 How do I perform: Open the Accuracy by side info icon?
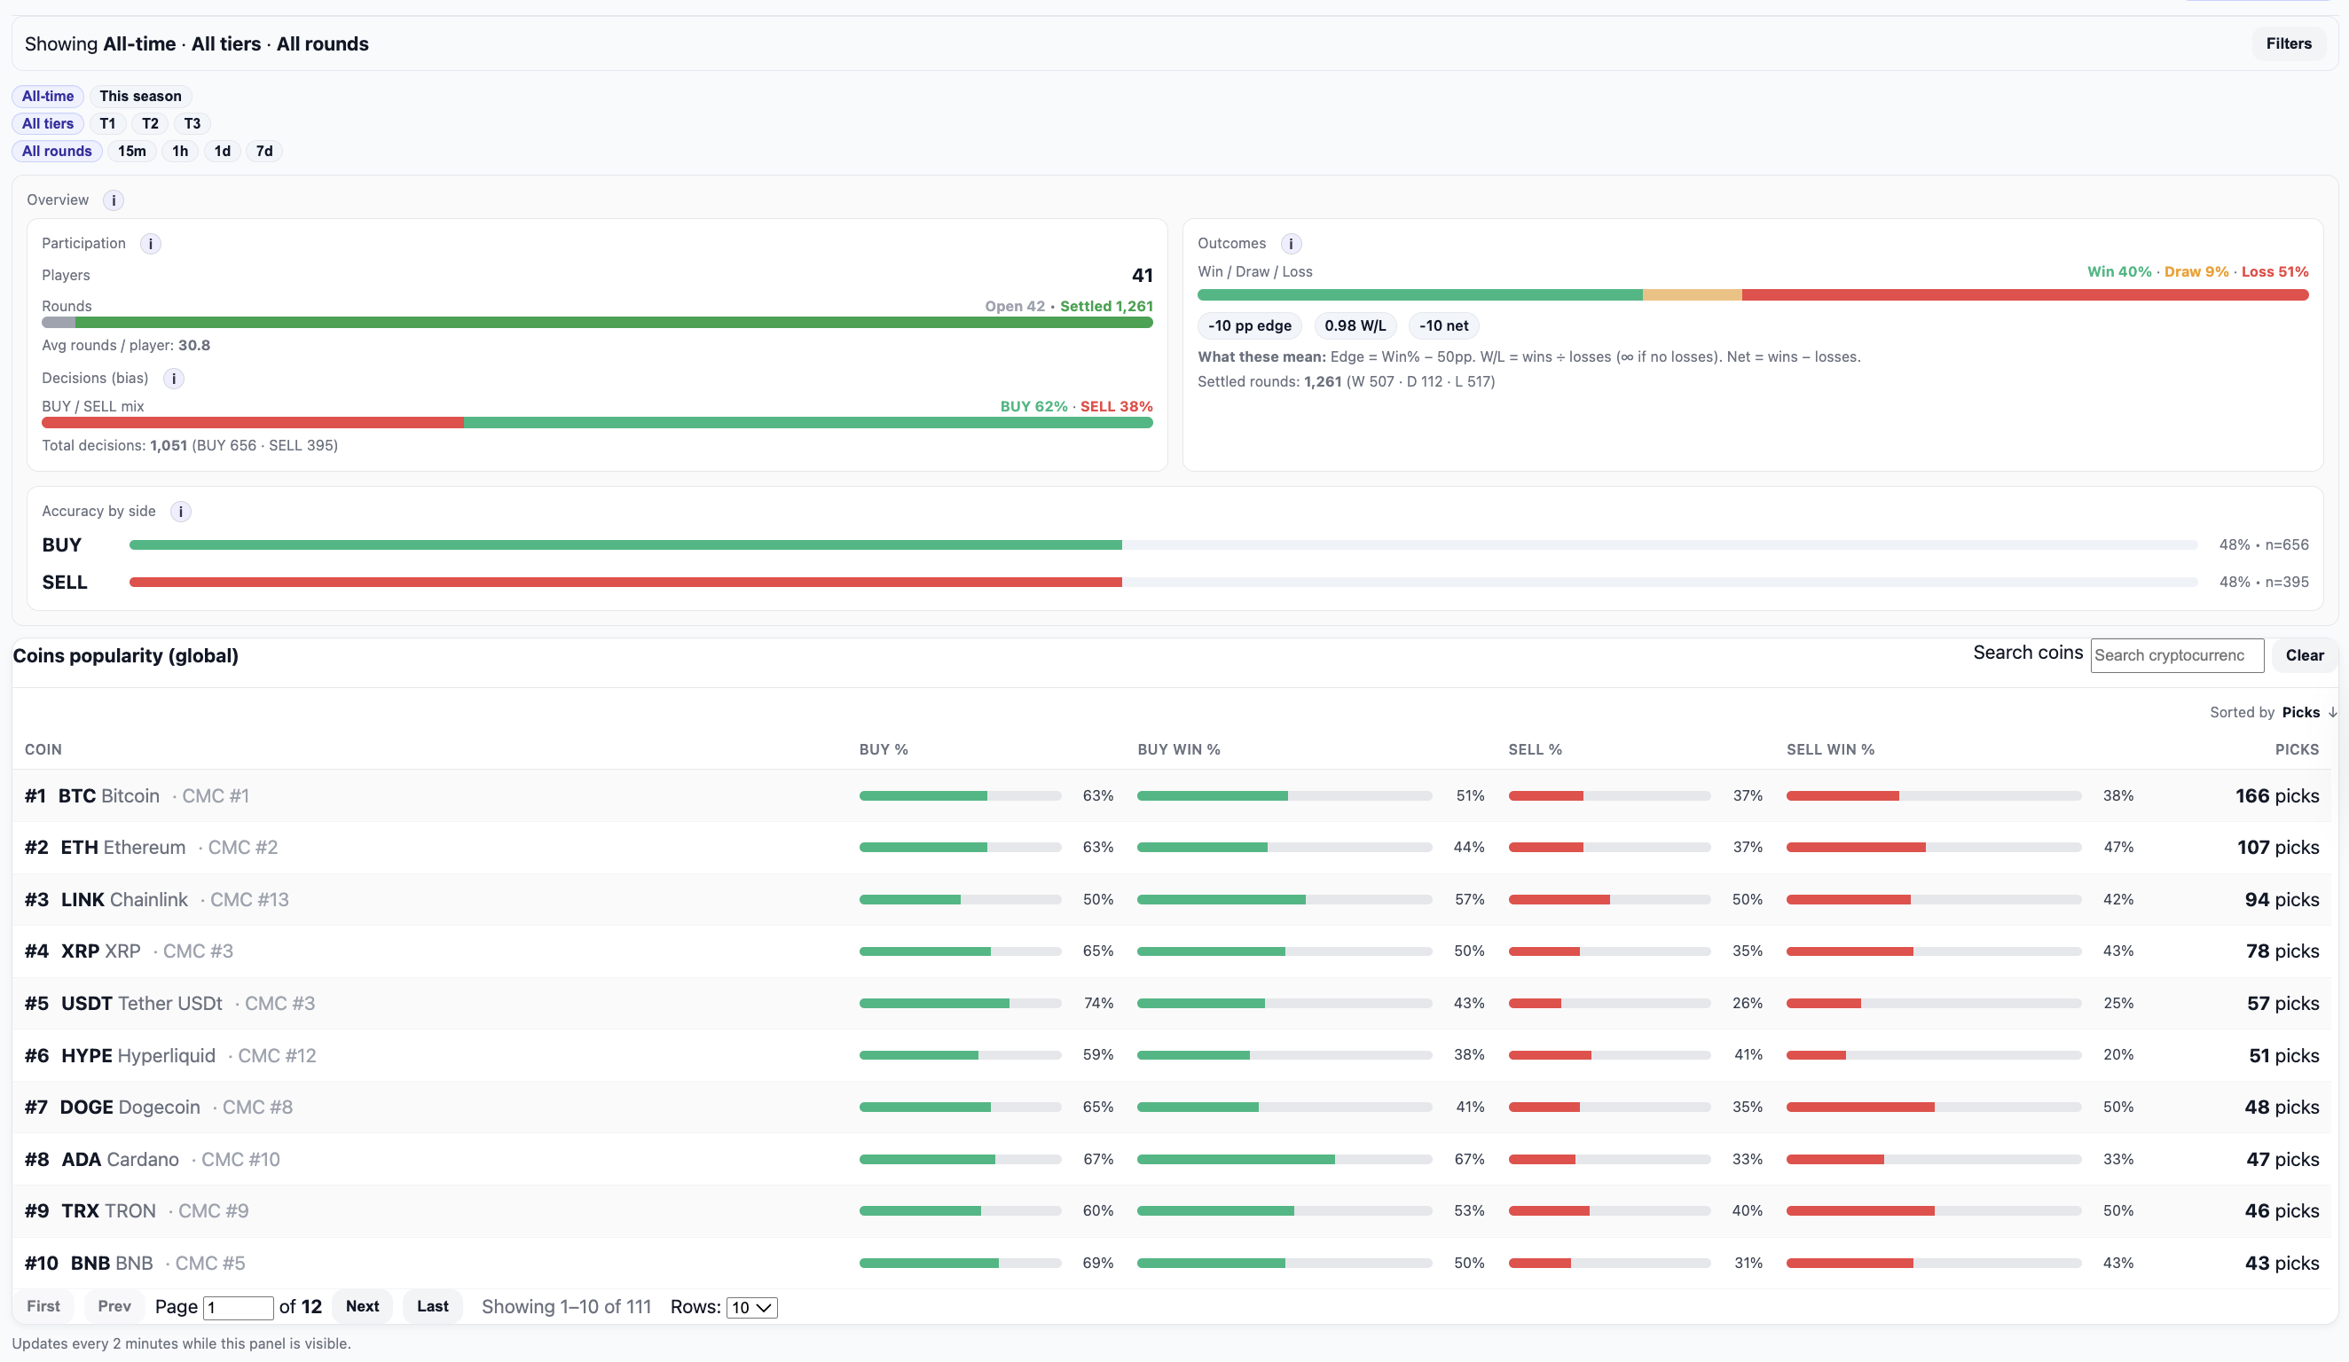(180, 511)
